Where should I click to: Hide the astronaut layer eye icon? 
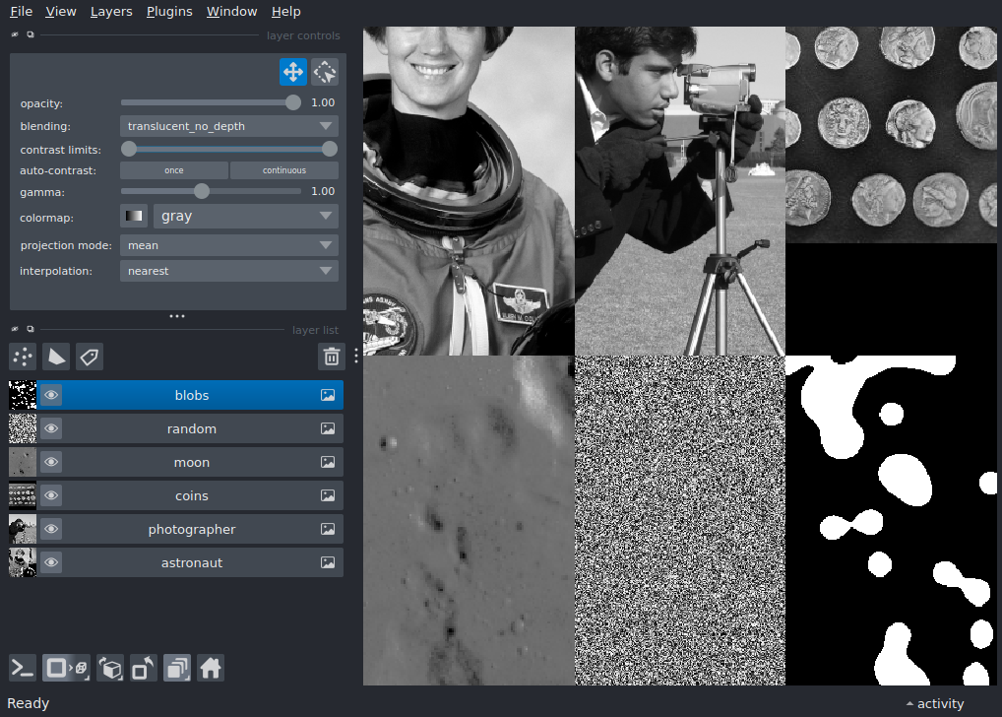tap(51, 563)
